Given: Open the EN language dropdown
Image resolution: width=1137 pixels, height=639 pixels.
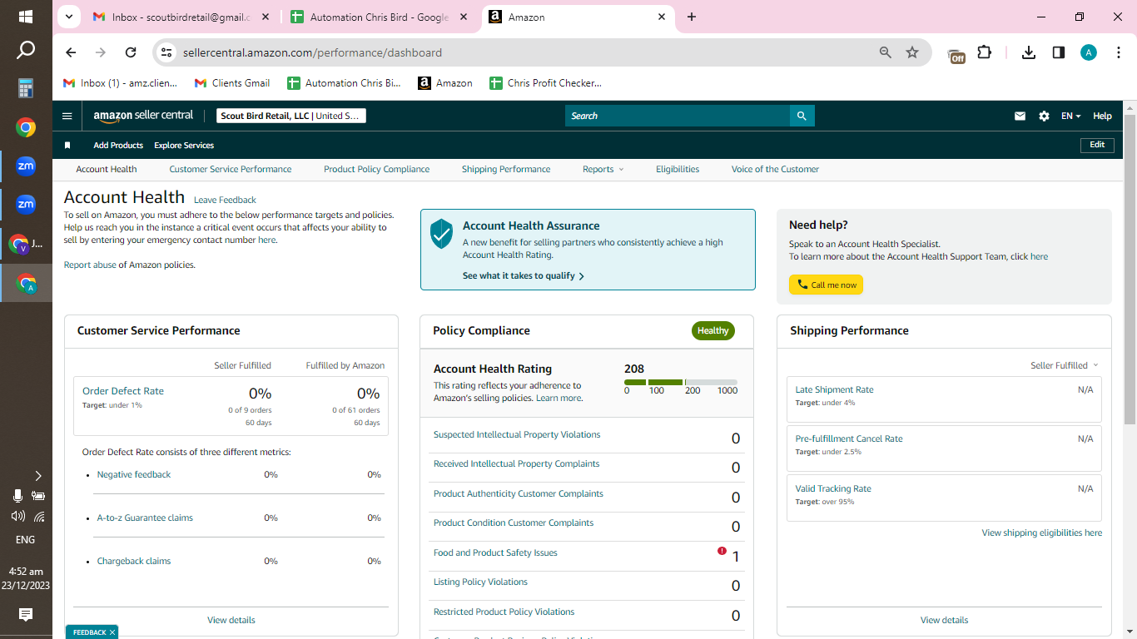Looking at the screenshot, I should point(1070,116).
